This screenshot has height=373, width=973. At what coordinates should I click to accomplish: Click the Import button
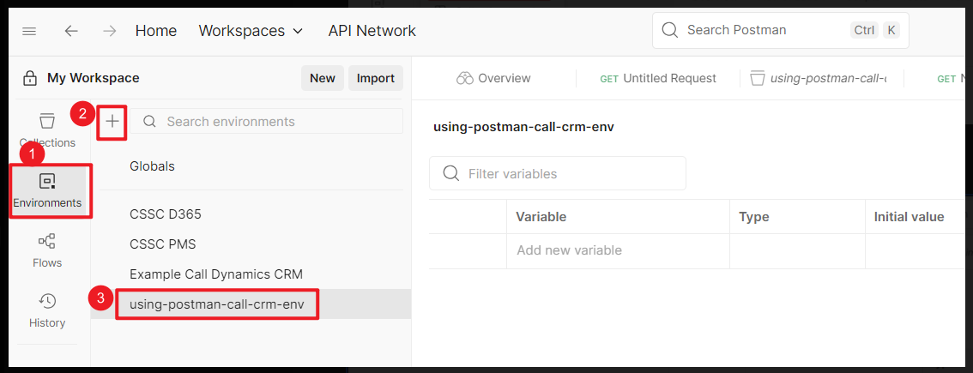pyautogui.click(x=376, y=78)
